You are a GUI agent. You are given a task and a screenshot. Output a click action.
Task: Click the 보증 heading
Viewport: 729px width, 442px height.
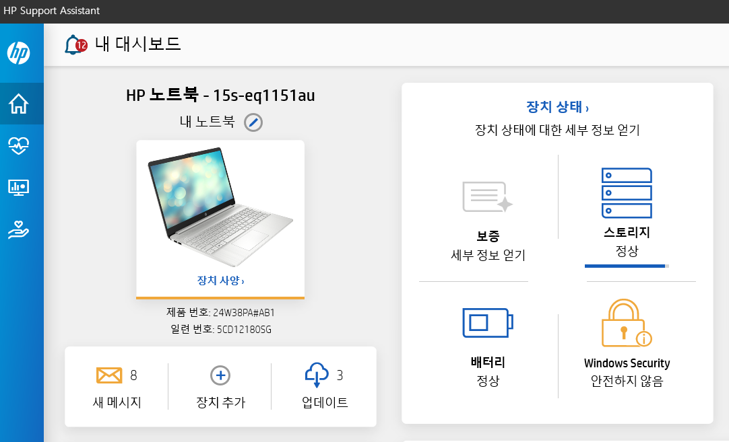(488, 236)
